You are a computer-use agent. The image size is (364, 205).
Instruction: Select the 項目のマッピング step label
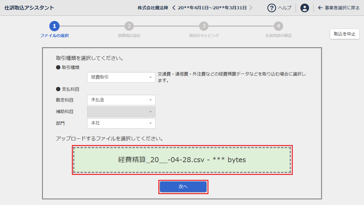tap(204, 36)
